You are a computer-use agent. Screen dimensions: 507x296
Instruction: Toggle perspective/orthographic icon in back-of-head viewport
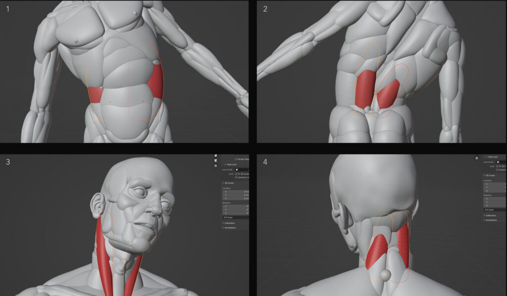[x=477, y=158]
